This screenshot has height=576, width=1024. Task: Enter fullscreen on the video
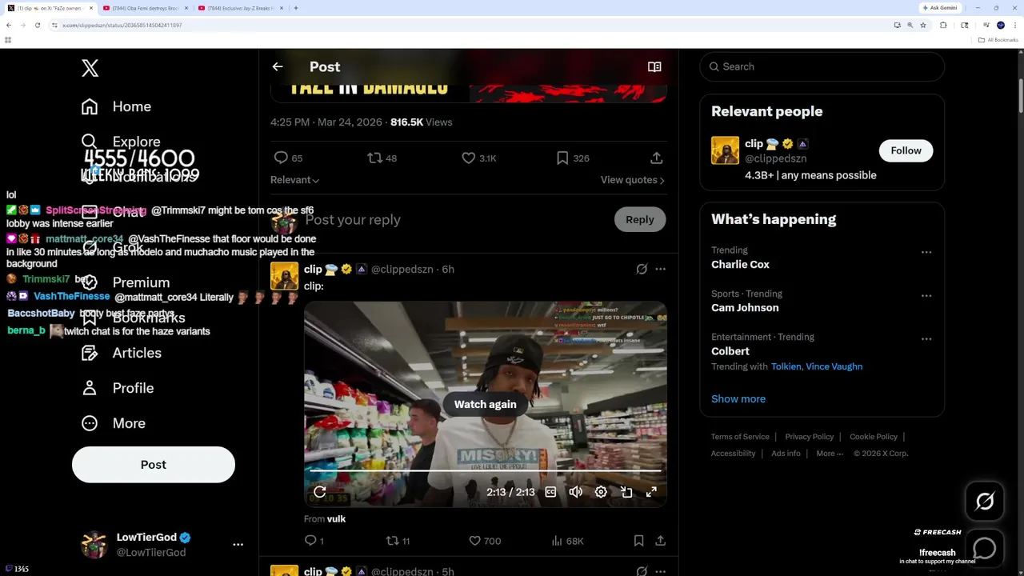[x=651, y=492]
